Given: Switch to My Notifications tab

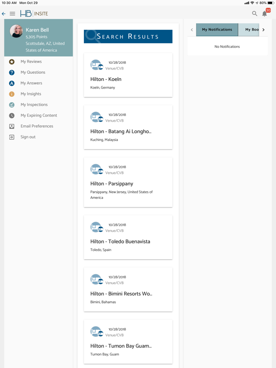Looking at the screenshot, I should click(x=217, y=30).
